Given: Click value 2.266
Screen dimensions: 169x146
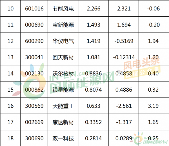Looking at the screenshot, I should point(94,9).
